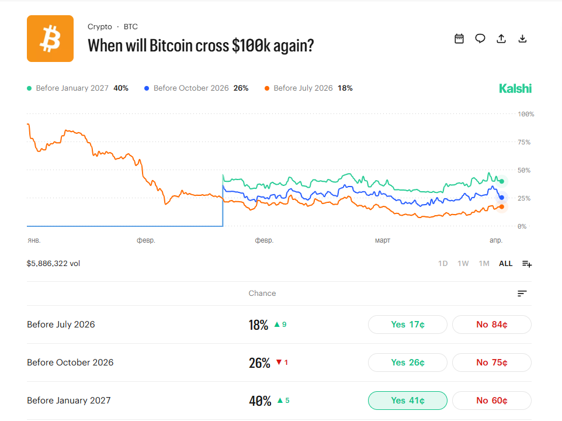Open the sort filter icon above table
Viewport: 562px width, 421px height.
click(522, 294)
